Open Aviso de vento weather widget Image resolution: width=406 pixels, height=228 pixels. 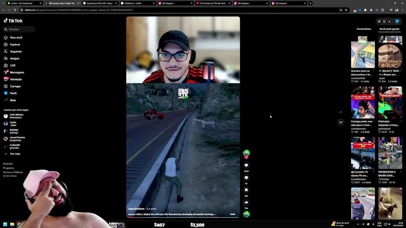[x=340, y=224]
